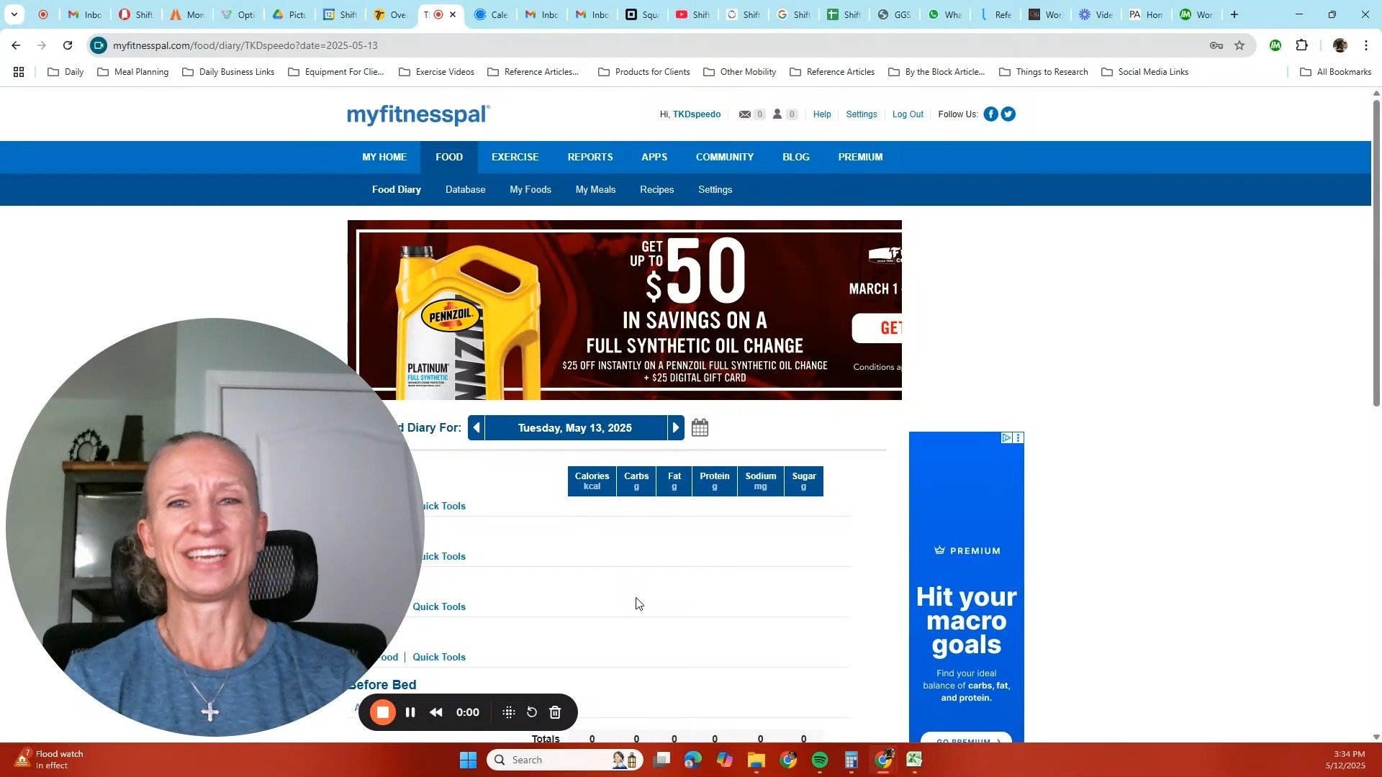1382x777 pixels.
Task: Open a new browser tab
Action: 1234,14
